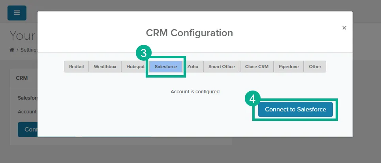Select the Close CRM tab
The image size is (381, 163).
click(x=257, y=67)
